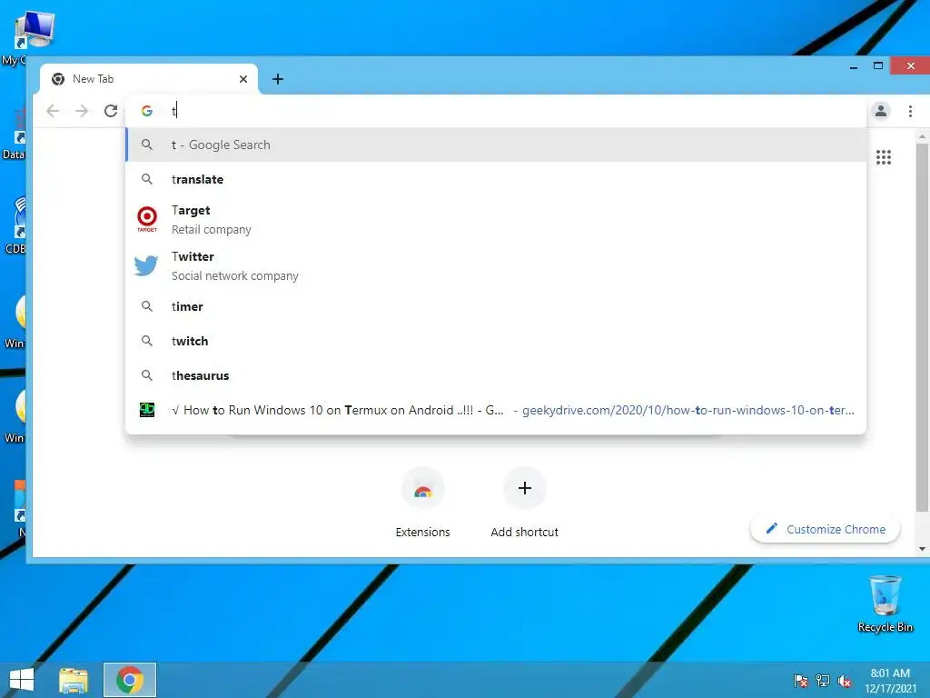
Task: Minimize the Chrome window
Action: point(854,67)
